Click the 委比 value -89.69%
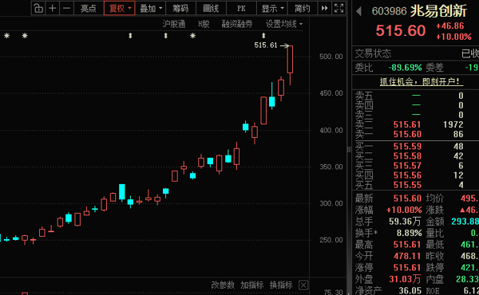 tap(405, 68)
